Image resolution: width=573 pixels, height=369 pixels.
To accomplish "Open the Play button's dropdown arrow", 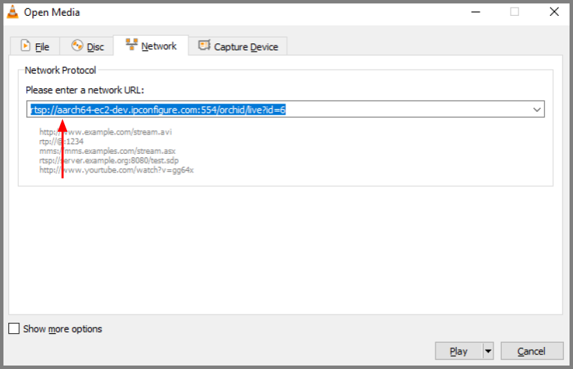I will 488,351.
